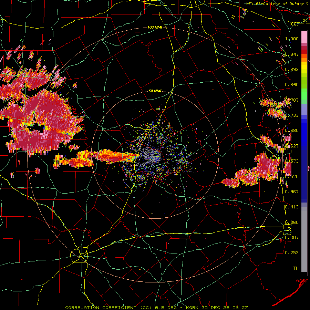Click the 30 DEC 25 date text

(216, 308)
